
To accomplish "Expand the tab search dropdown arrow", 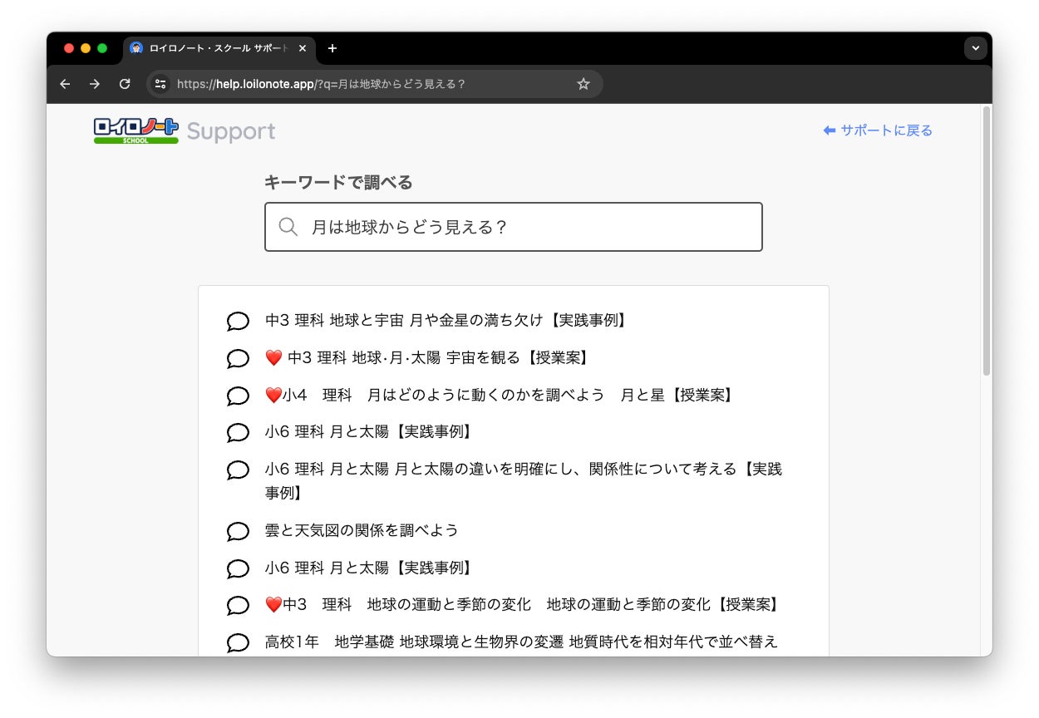I will (976, 48).
